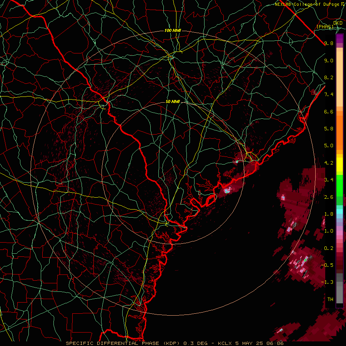Click the DKD label above the color scale

pos(338,23)
